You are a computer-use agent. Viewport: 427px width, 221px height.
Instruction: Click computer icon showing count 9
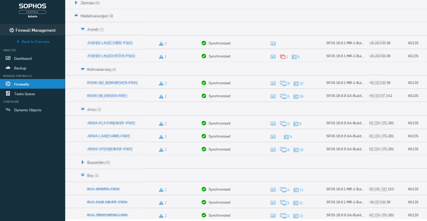[x=283, y=83]
